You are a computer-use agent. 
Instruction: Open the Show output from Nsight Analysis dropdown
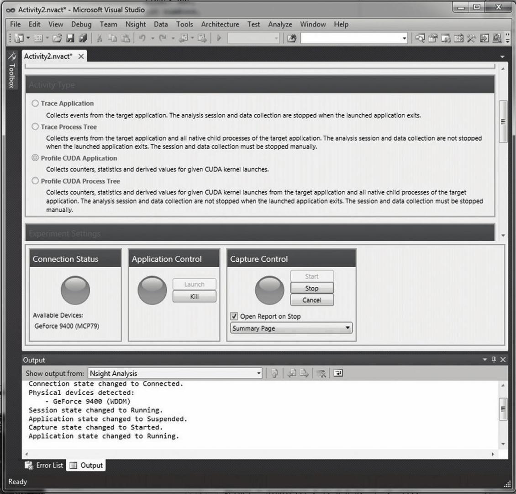(175, 373)
